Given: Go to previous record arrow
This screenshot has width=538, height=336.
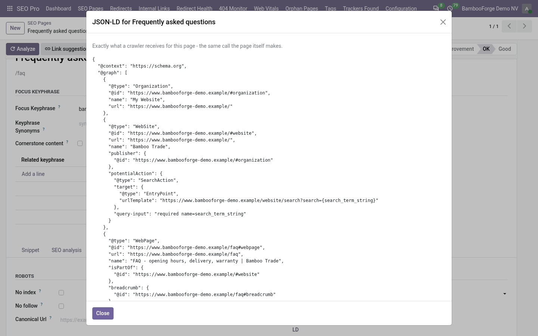Looking at the screenshot, I should click(x=509, y=26).
